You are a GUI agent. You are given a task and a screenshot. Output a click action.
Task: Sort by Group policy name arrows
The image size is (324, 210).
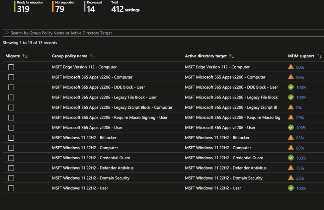tap(92, 56)
